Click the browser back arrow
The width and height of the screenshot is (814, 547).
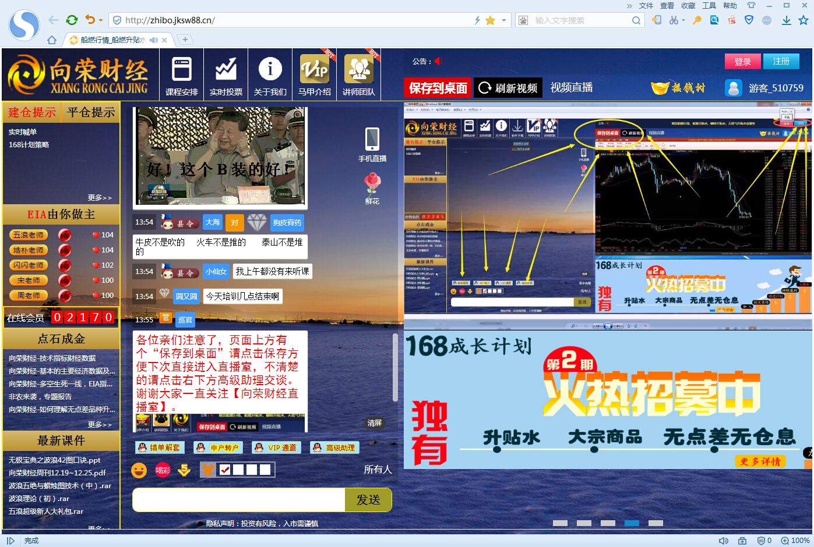(54, 20)
